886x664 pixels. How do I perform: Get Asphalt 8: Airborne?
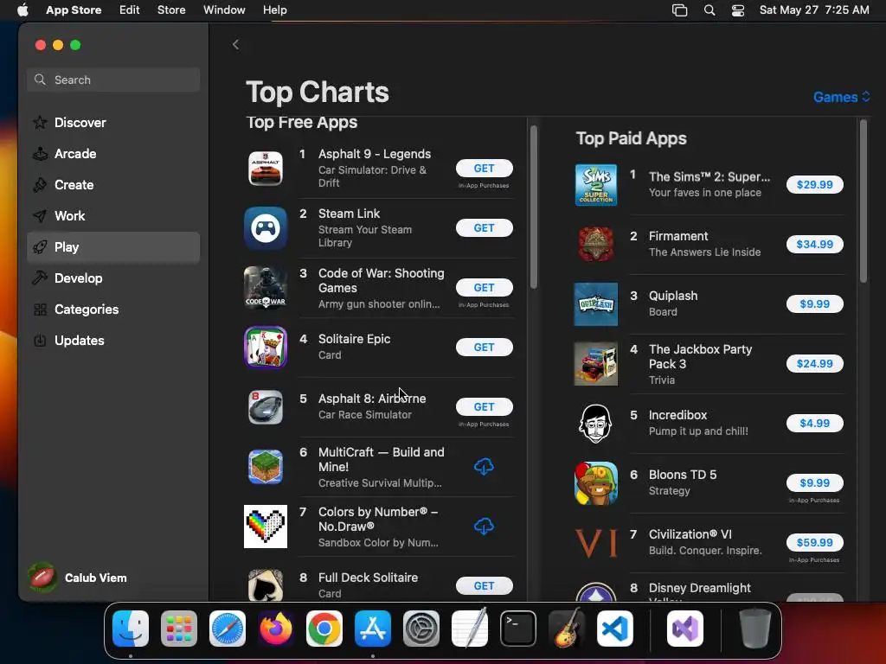pos(485,407)
